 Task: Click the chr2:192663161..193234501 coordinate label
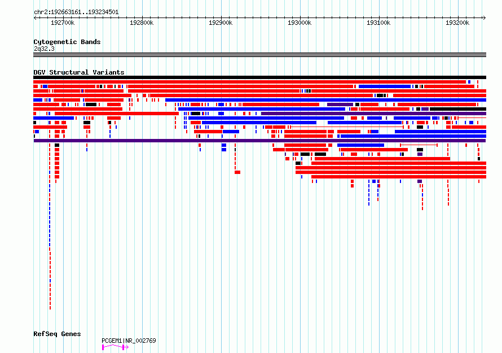[x=76, y=12]
